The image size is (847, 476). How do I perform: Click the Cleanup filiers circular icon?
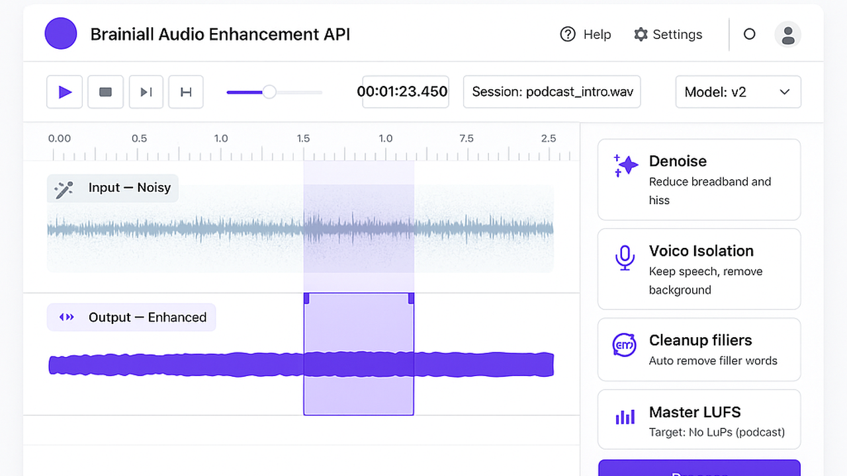pyautogui.click(x=625, y=344)
